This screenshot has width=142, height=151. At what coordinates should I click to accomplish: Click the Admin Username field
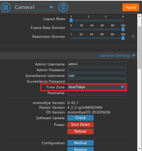(x=97, y=64)
